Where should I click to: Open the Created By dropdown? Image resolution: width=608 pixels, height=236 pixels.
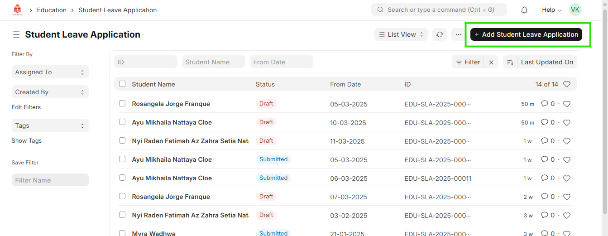(50, 92)
